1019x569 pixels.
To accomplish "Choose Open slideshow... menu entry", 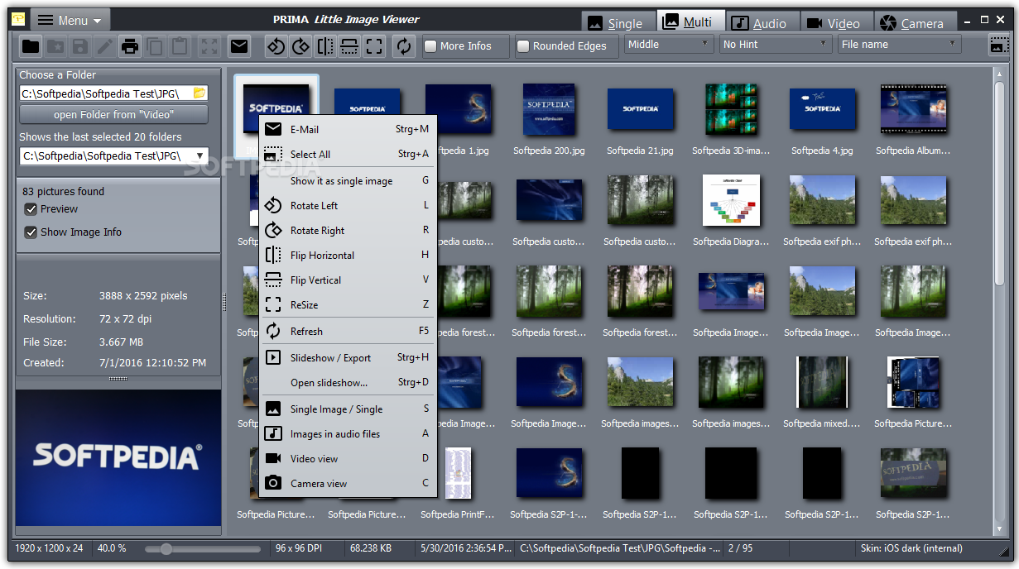I will tap(348, 382).
